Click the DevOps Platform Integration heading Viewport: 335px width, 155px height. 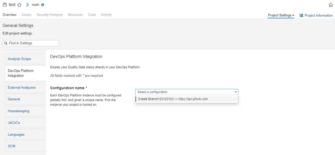coord(76,56)
